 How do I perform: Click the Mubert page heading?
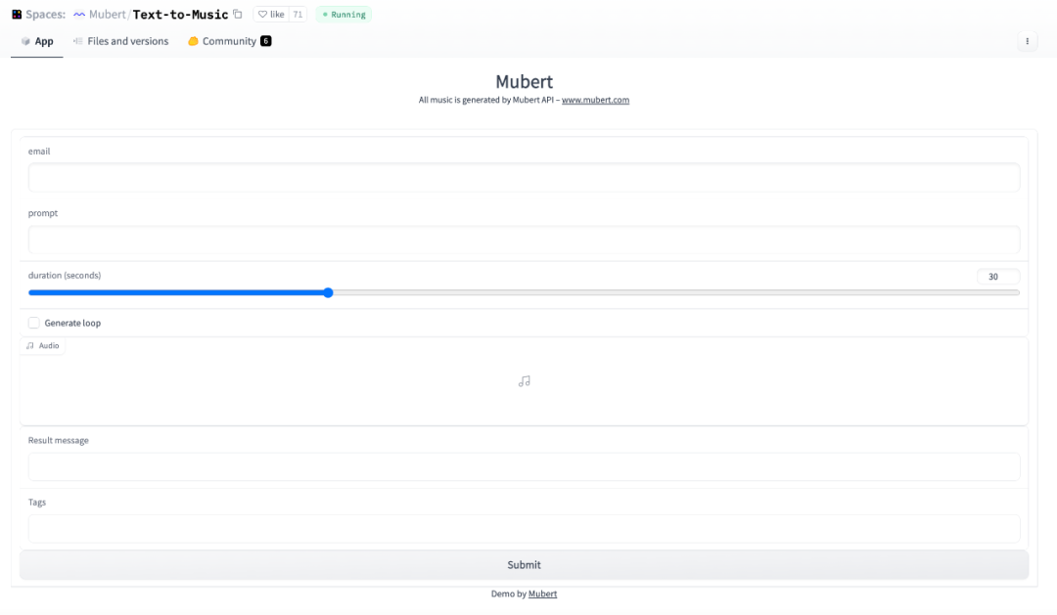tap(524, 81)
